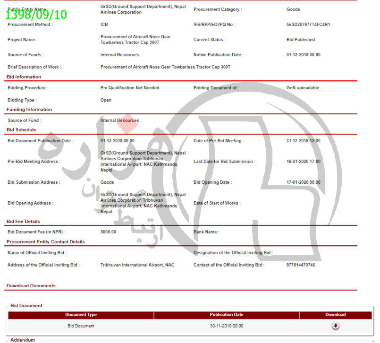Click the Bid Fee Details header
This screenshot has width=380, height=343.
23,222
